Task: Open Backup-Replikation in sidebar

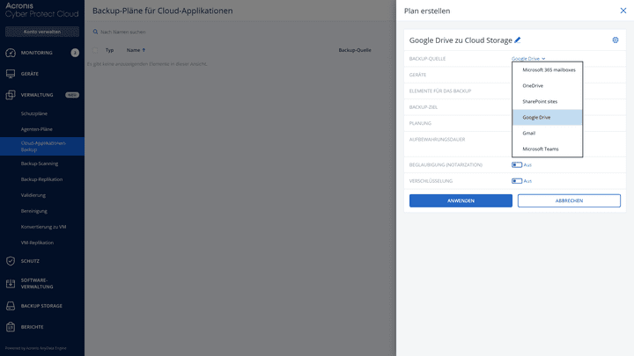Action: click(x=42, y=179)
